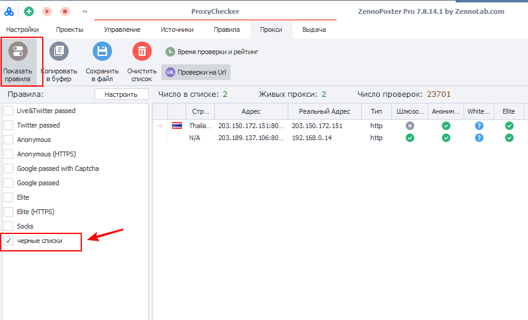This screenshot has height=320, width=528.
Task: Open the Источники tab
Action: pos(177,29)
